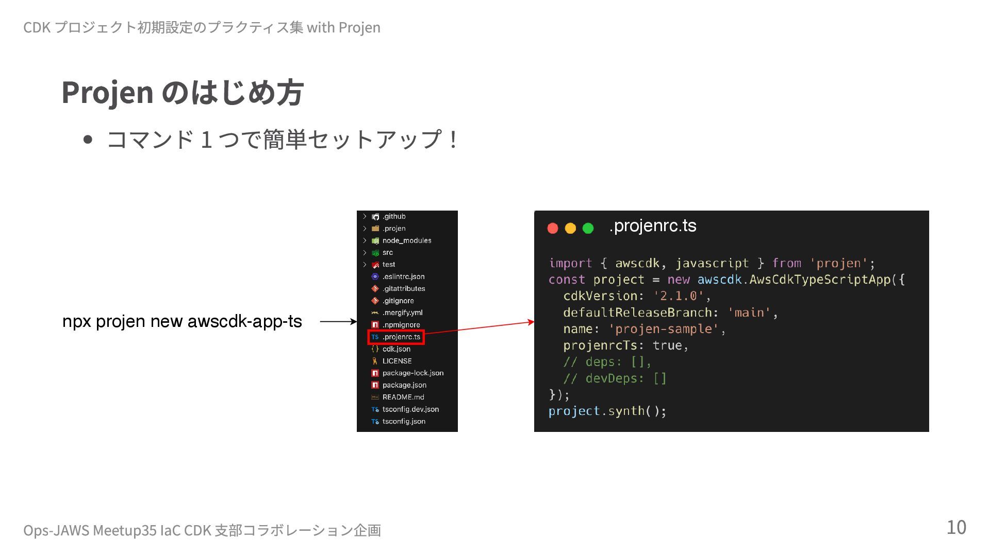Screen dimensions: 990x556
Task: Click the tsconfig.dev.json TS icon
Action: click(x=375, y=409)
